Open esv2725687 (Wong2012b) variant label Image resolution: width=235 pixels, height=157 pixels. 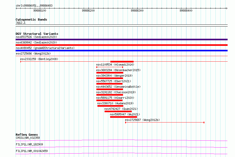tap(142, 120)
